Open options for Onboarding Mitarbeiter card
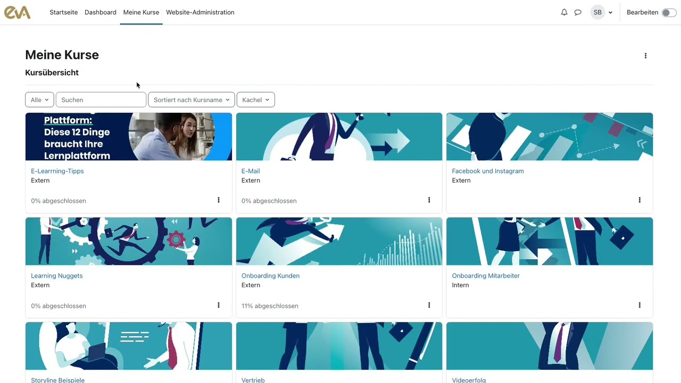This screenshot has width=681, height=383. [x=640, y=305]
